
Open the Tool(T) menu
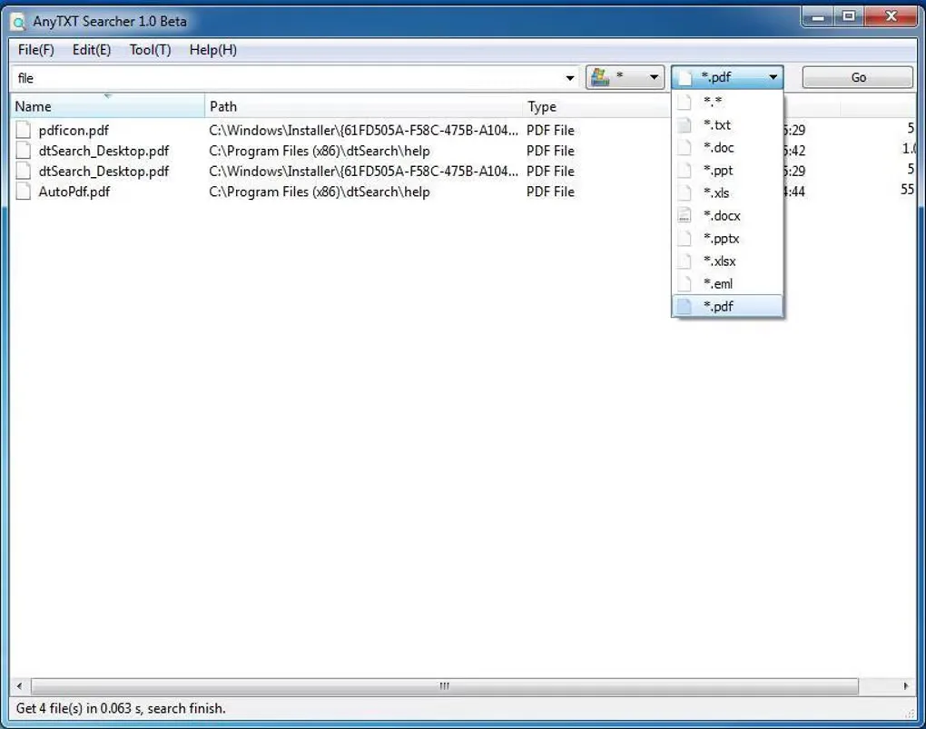click(150, 50)
